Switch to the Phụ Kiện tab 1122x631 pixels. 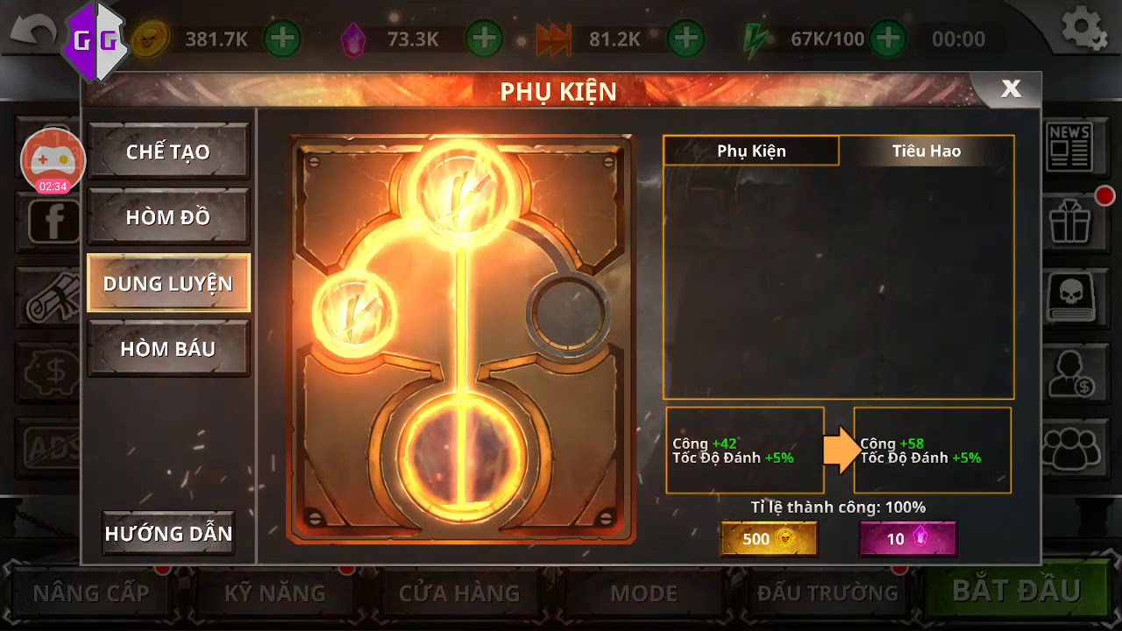(x=751, y=151)
